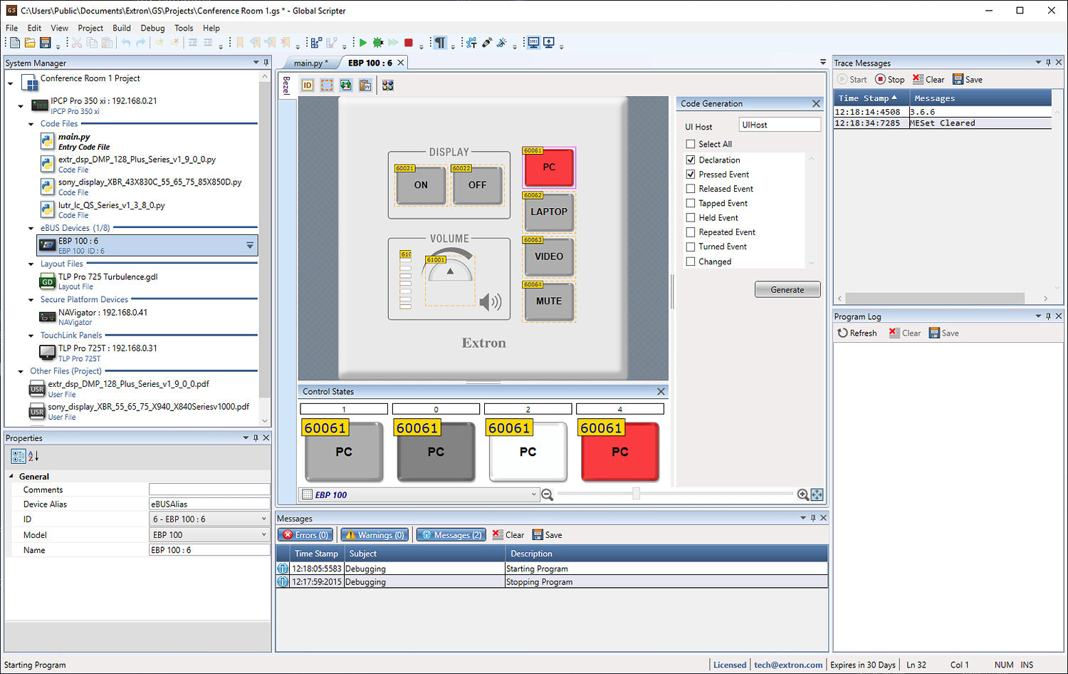Enable the Turned Event checkbox
Image resolution: width=1068 pixels, height=674 pixels.
click(x=691, y=247)
